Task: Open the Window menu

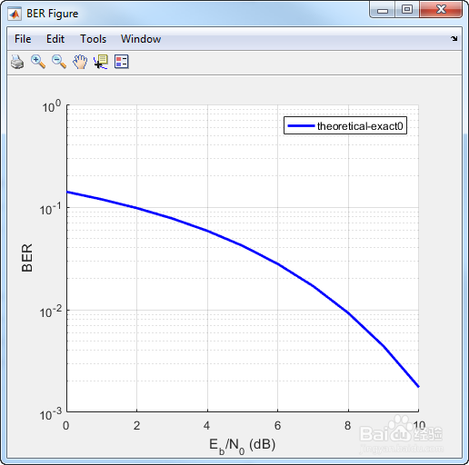Action: point(141,39)
